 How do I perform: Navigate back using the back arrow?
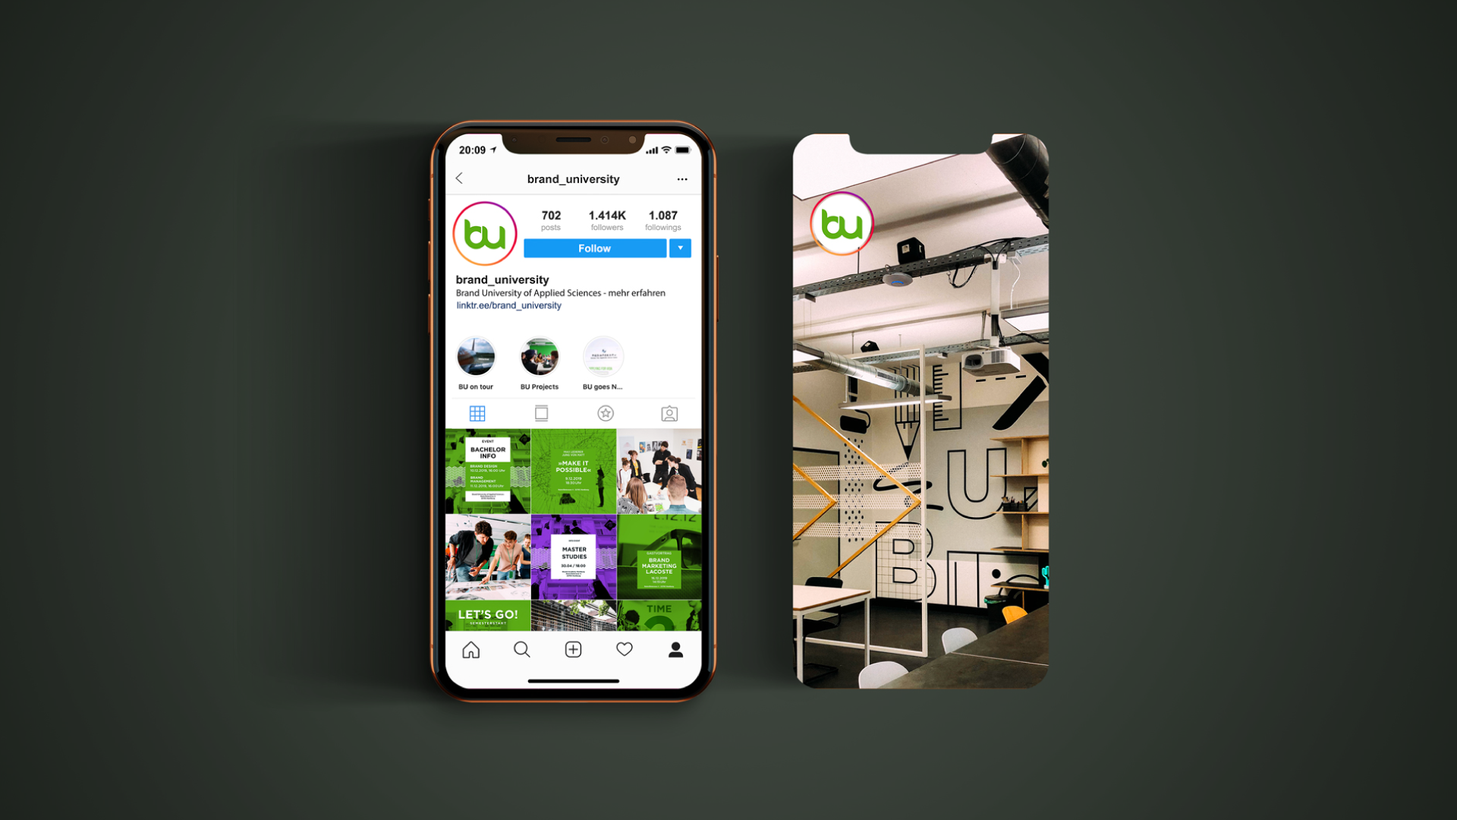[x=459, y=178]
